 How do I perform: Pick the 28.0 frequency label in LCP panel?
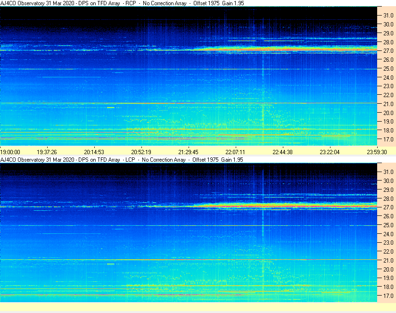[388, 198]
